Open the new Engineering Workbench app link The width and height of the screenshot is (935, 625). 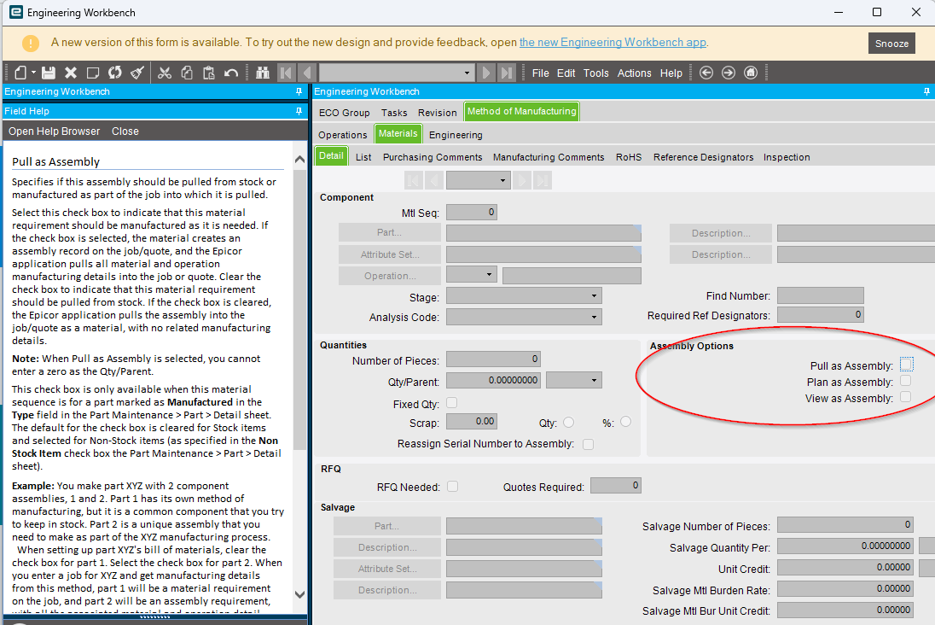pyautogui.click(x=613, y=43)
